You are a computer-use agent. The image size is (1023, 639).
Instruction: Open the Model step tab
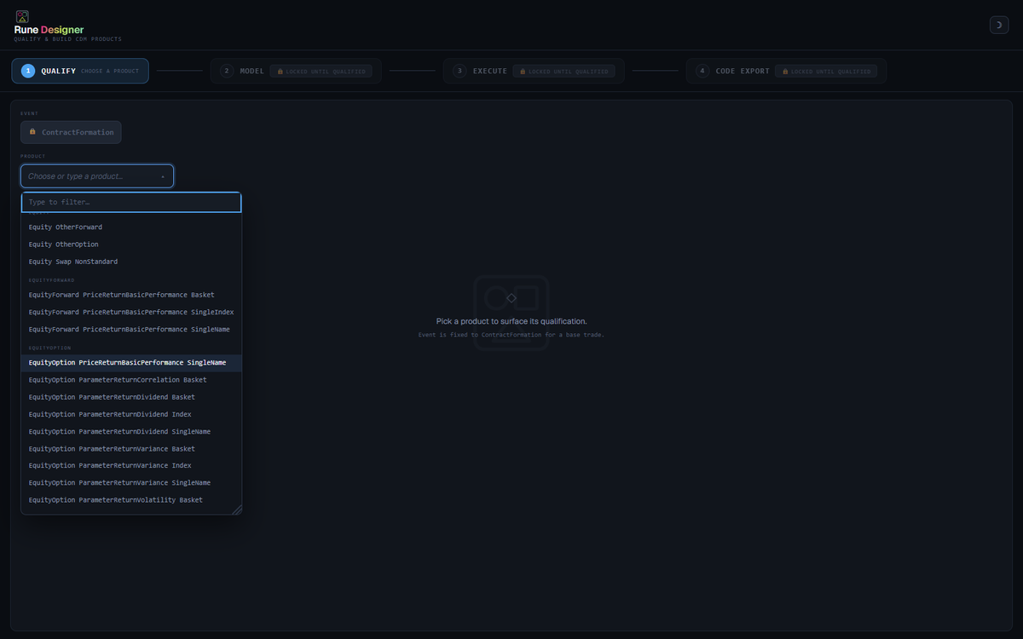(295, 71)
